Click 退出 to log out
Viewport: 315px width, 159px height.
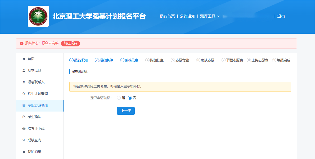coord(281,16)
